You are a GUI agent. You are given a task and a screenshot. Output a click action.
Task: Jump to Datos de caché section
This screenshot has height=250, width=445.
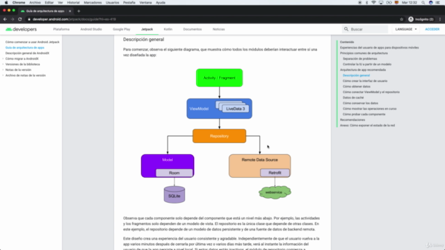point(353,97)
